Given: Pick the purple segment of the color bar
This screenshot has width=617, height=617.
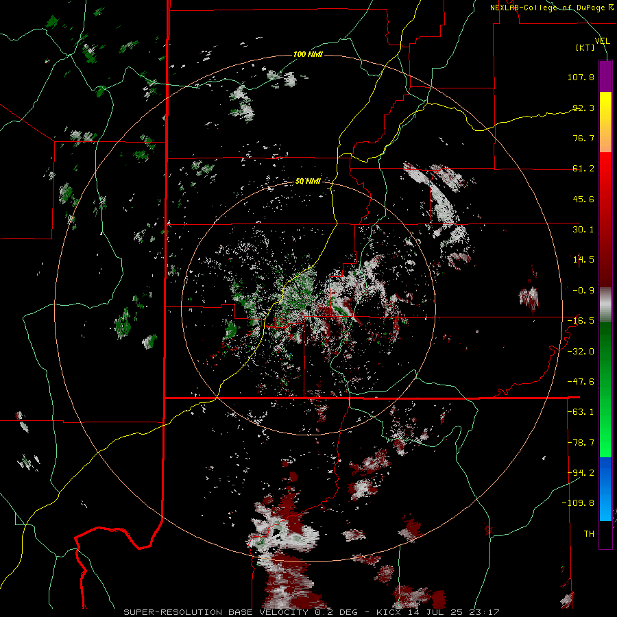Looking at the screenshot, I should (x=605, y=76).
